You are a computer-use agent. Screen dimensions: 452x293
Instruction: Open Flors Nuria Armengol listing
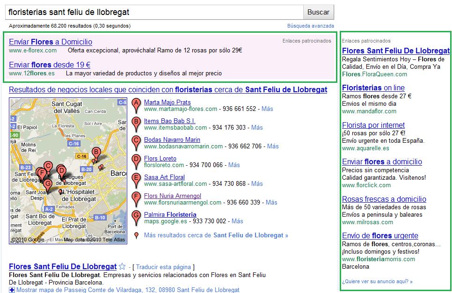[173, 196]
